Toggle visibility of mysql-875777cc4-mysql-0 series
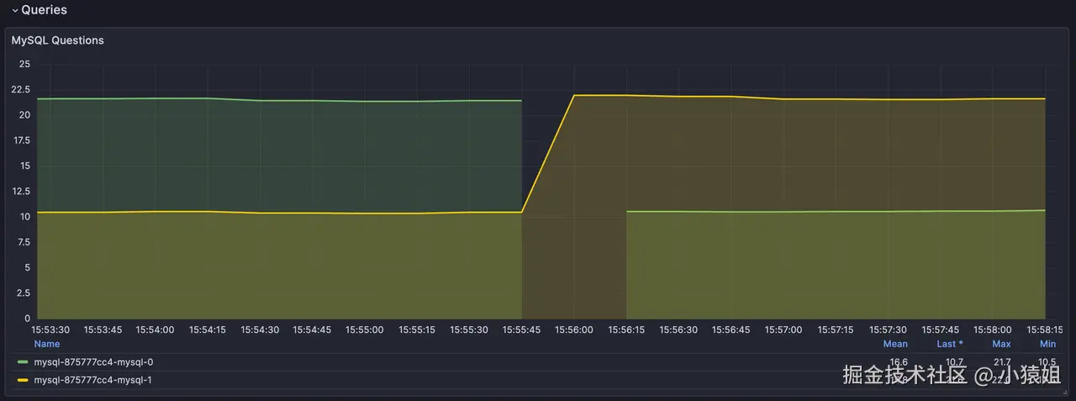 click(x=93, y=362)
